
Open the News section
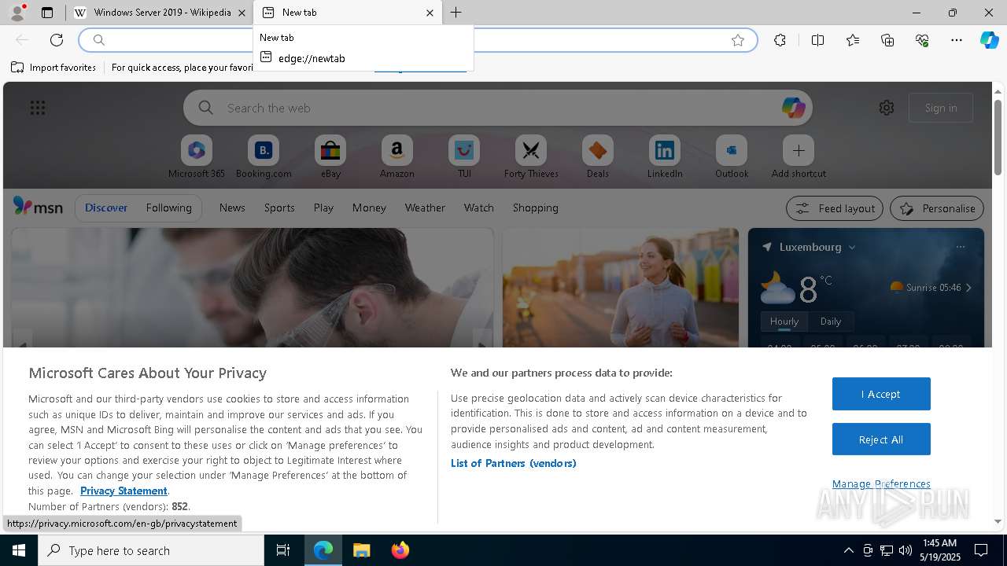click(x=232, y=208)
